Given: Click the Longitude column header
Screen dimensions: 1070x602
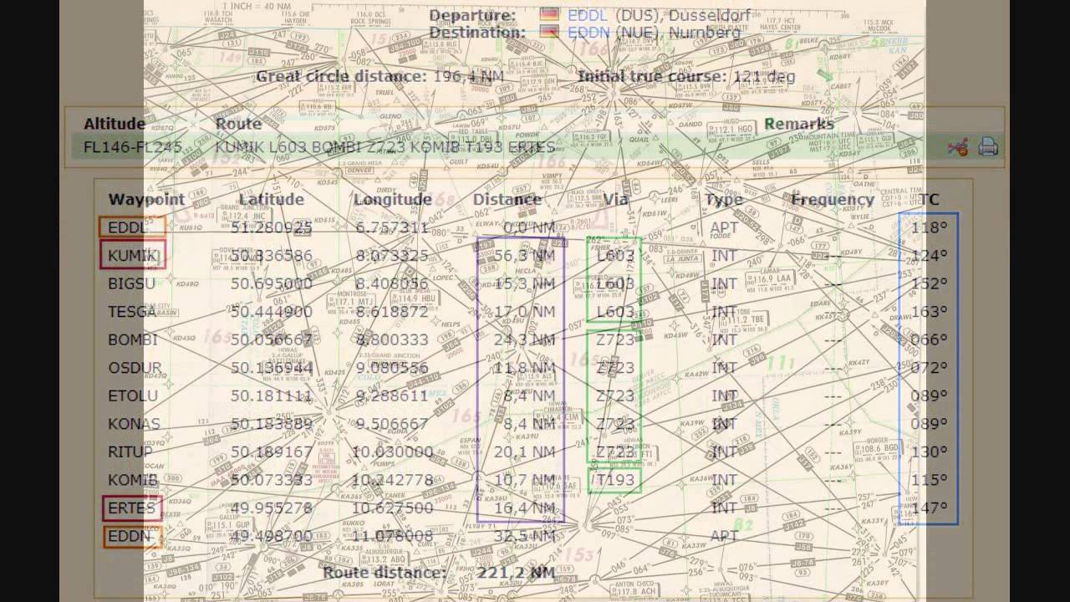Looking at the screenshot, I should [x=392, y=200].
